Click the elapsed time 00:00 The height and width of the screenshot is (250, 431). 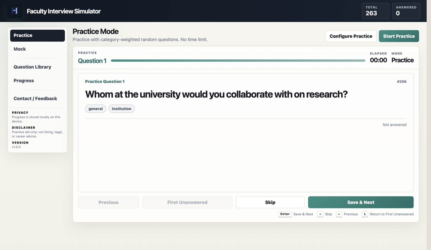click(378, 60)
